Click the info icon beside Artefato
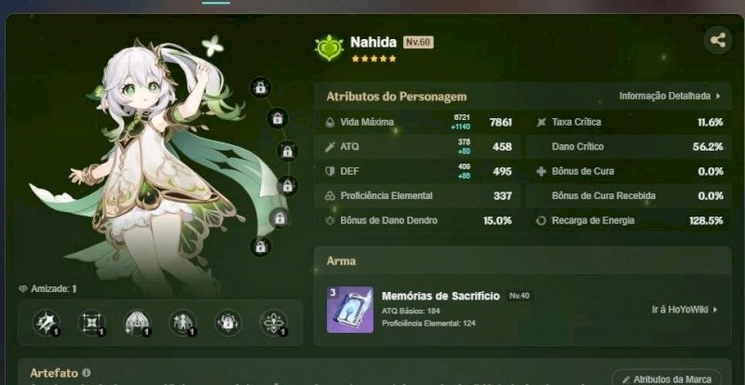745x385 pixels. pyautogui.click(x=86, y=373)
